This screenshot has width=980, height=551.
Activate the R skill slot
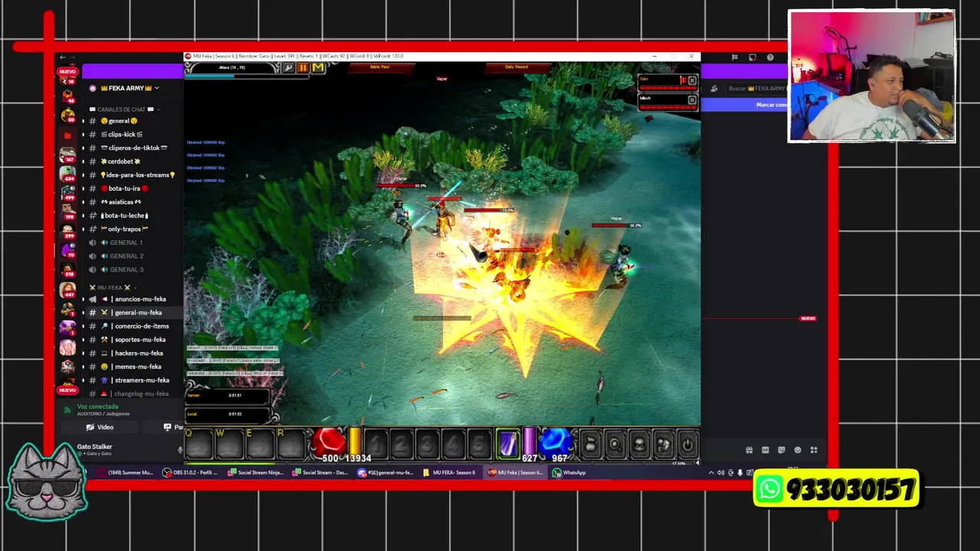291,443
